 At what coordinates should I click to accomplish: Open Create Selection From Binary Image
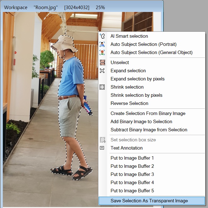pos(148,113)
